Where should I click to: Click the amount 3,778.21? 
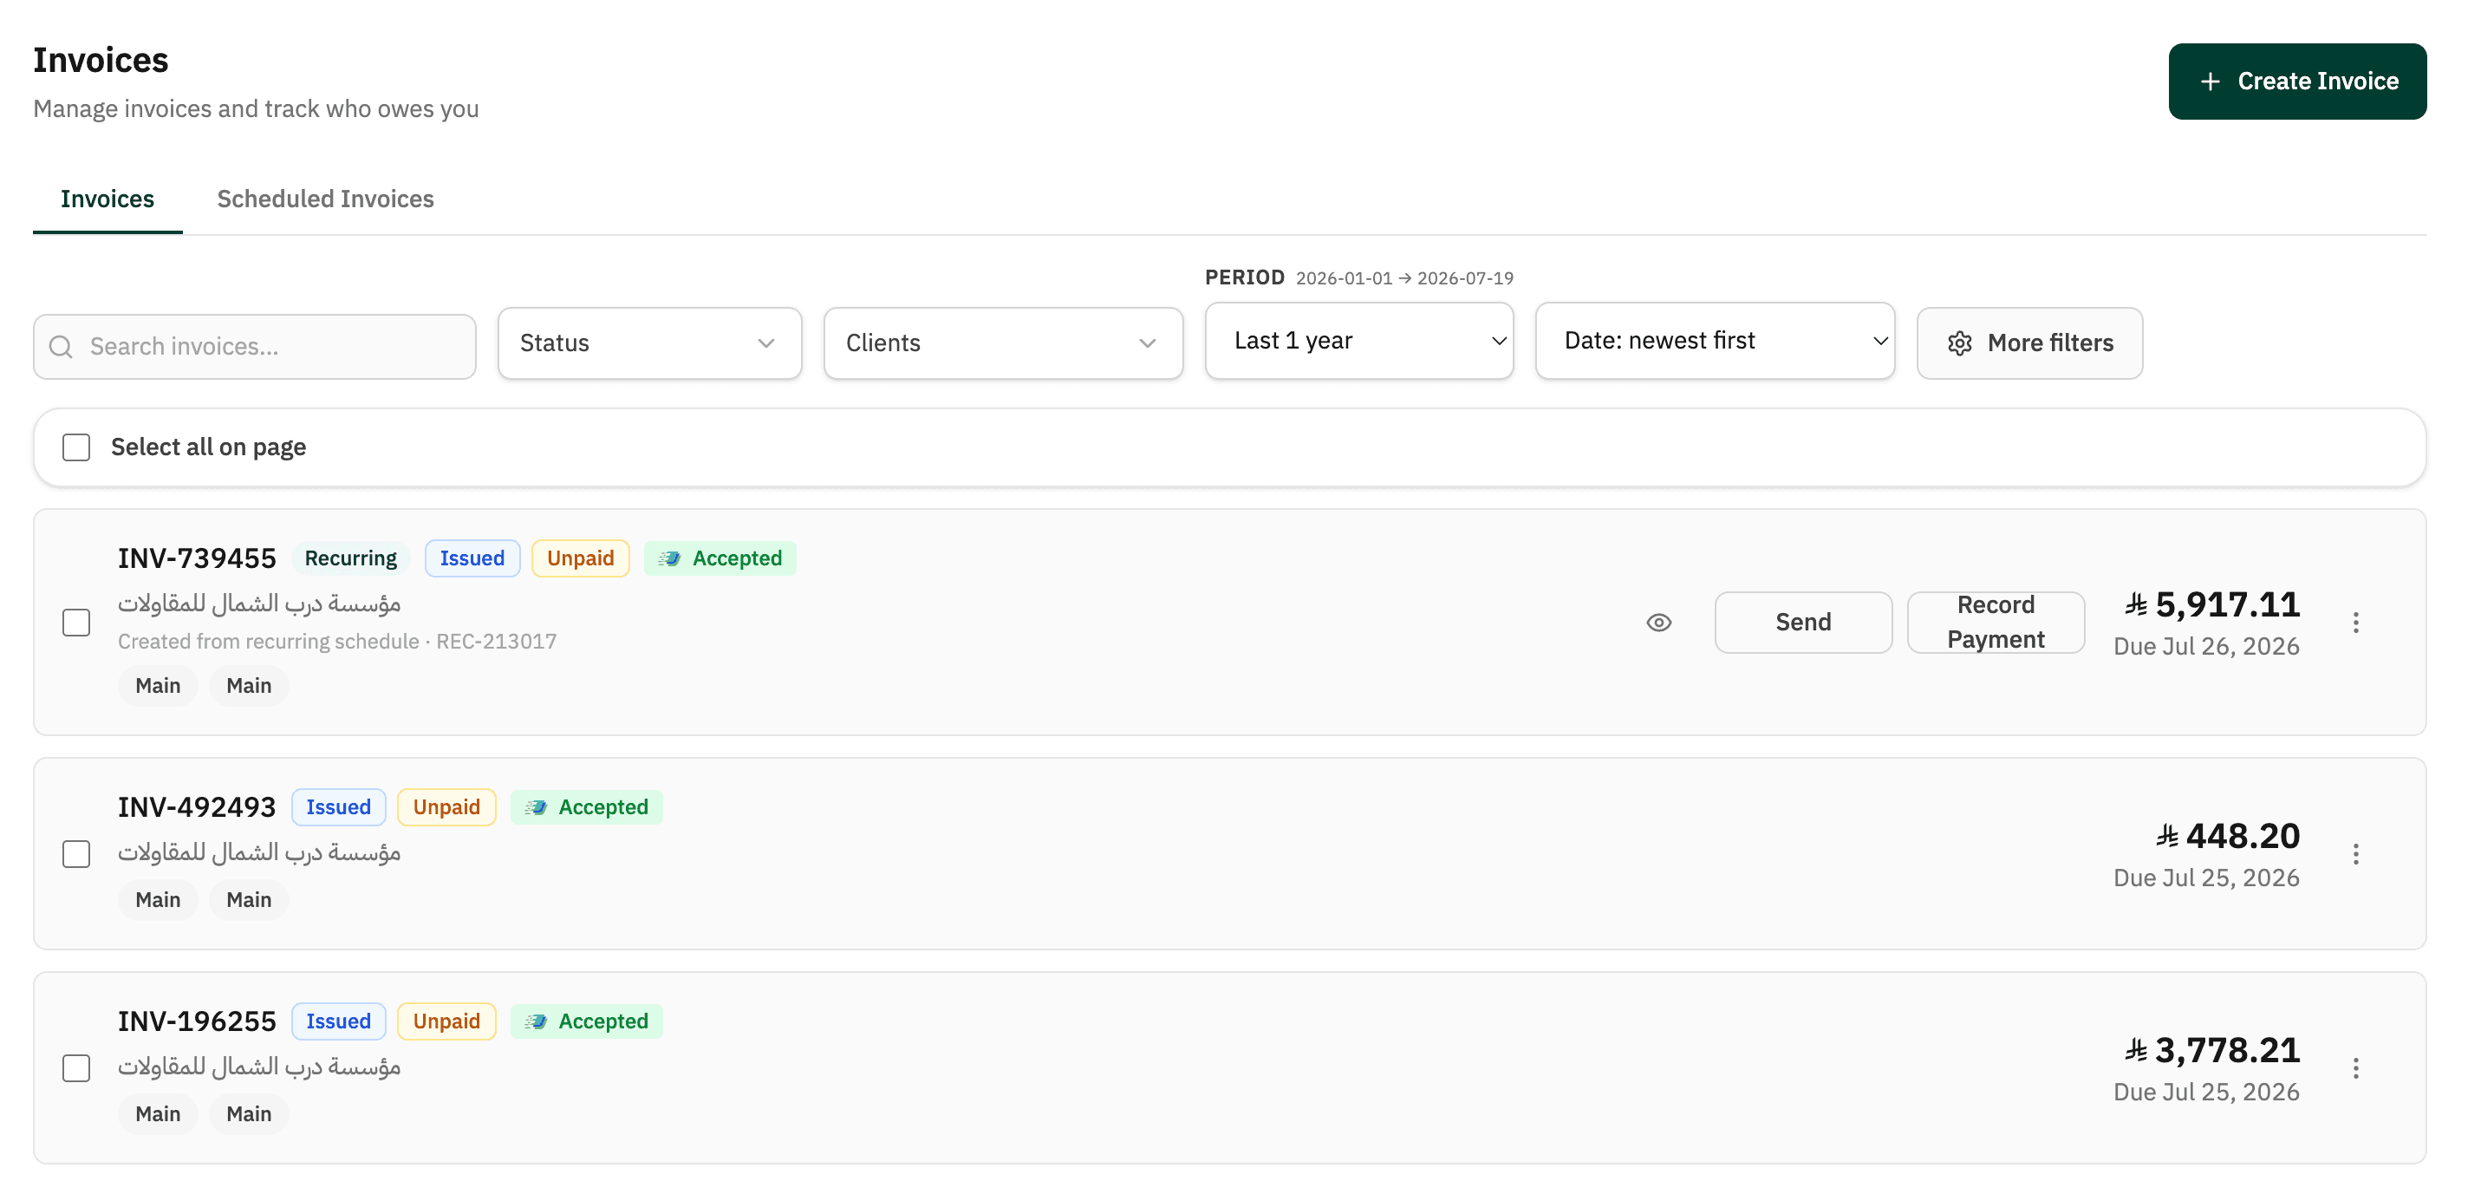pyautogui.click(x=2227, y=1050)
